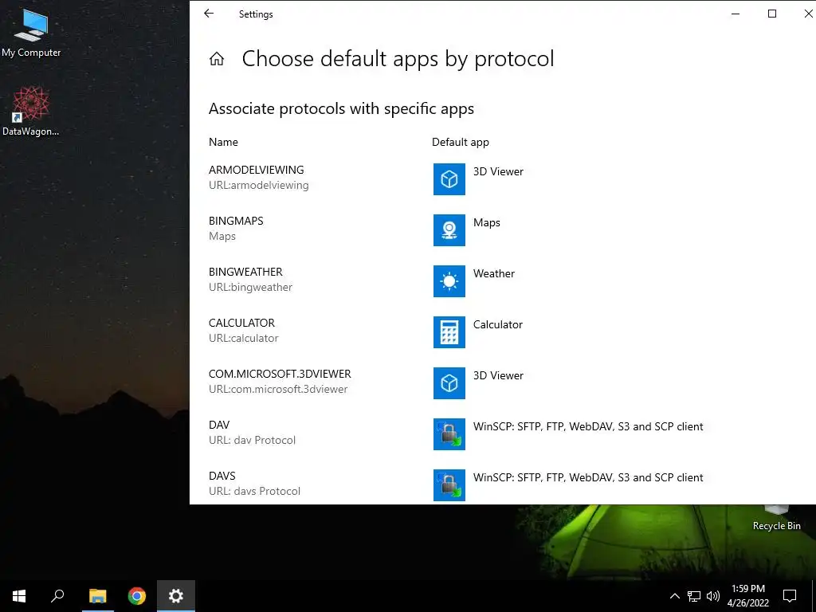This screenshot has height=612, width=816.
Task: Click the WinSCP icon in DAVS row
Action: click(x=449, y=485)
